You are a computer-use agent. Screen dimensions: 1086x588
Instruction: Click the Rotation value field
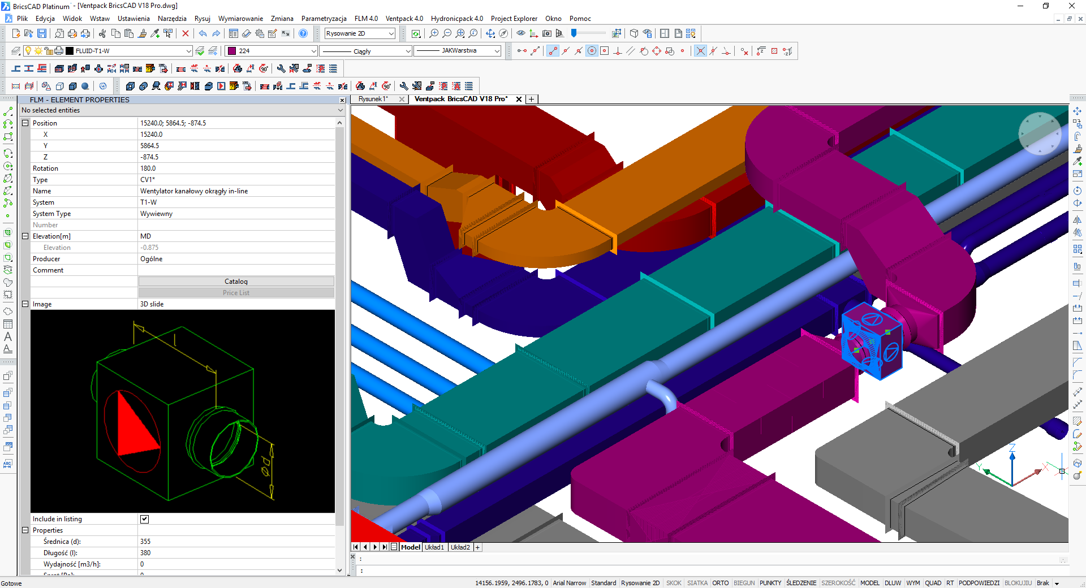pyautogui.click(x=236, y=168)
